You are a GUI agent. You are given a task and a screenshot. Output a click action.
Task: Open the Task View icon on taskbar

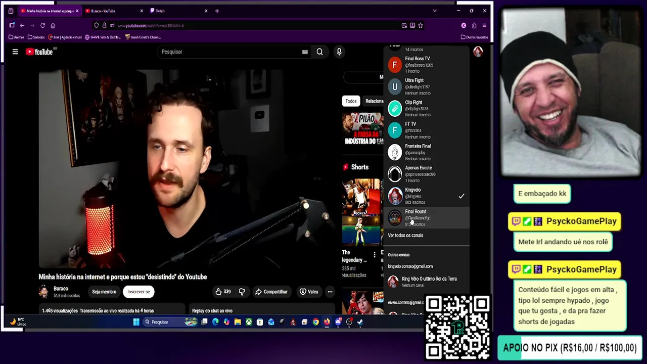tap(204, 322)
